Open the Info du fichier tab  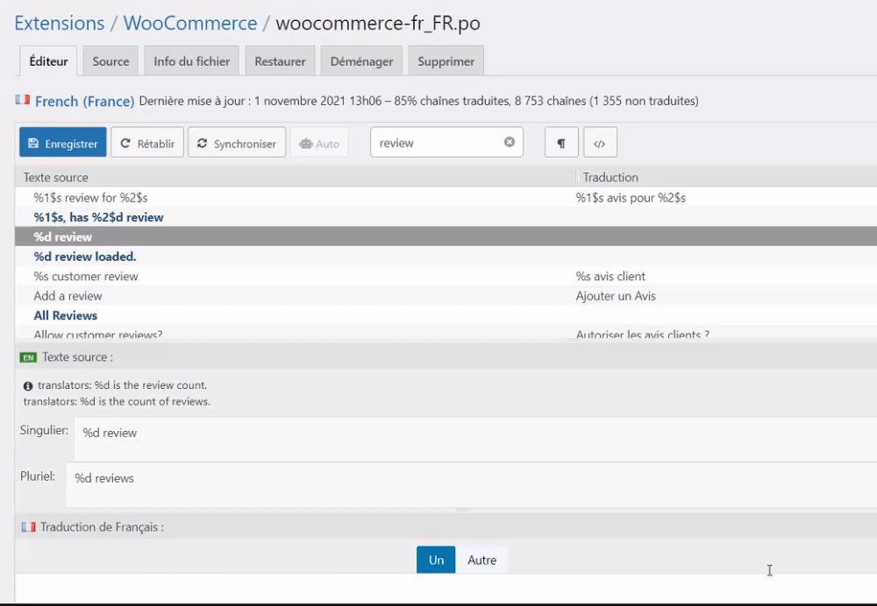coord(192,61)
